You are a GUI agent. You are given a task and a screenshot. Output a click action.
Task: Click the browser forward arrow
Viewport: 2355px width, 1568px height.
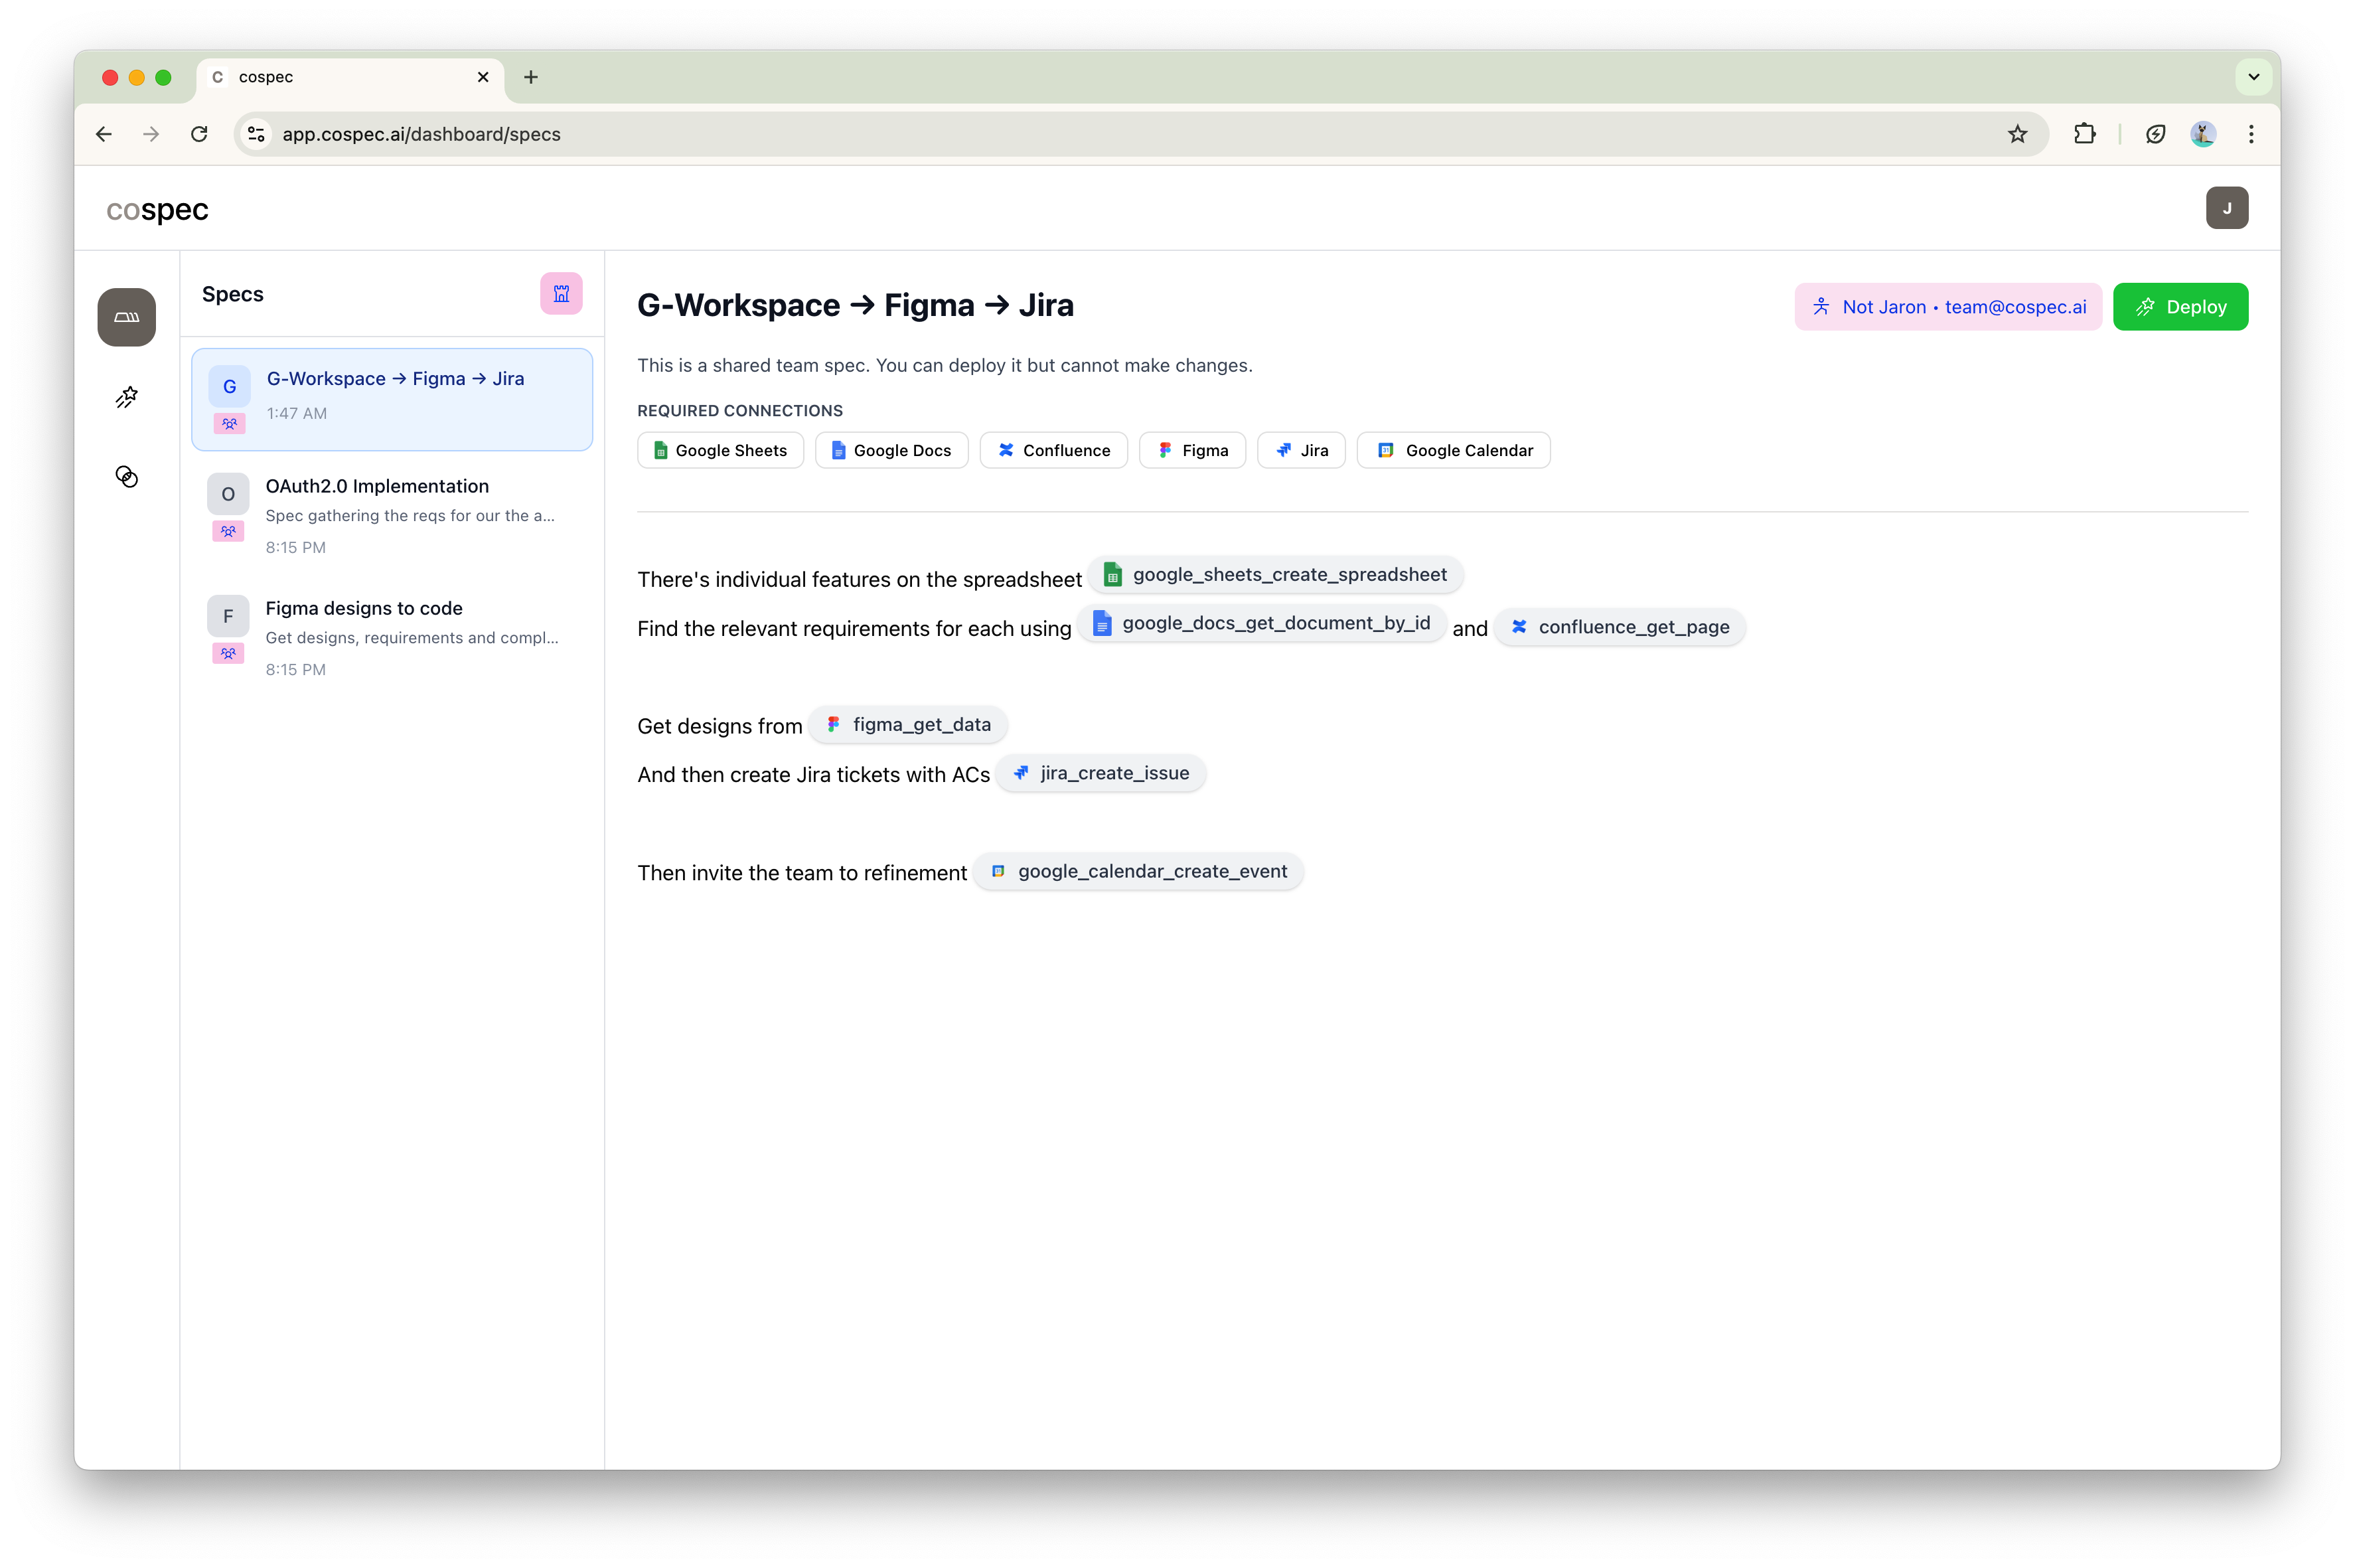tap(151, 134)
